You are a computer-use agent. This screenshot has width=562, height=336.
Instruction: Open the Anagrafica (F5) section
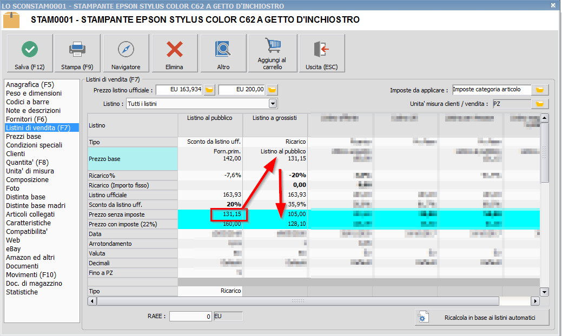click(x=30, y=84)
